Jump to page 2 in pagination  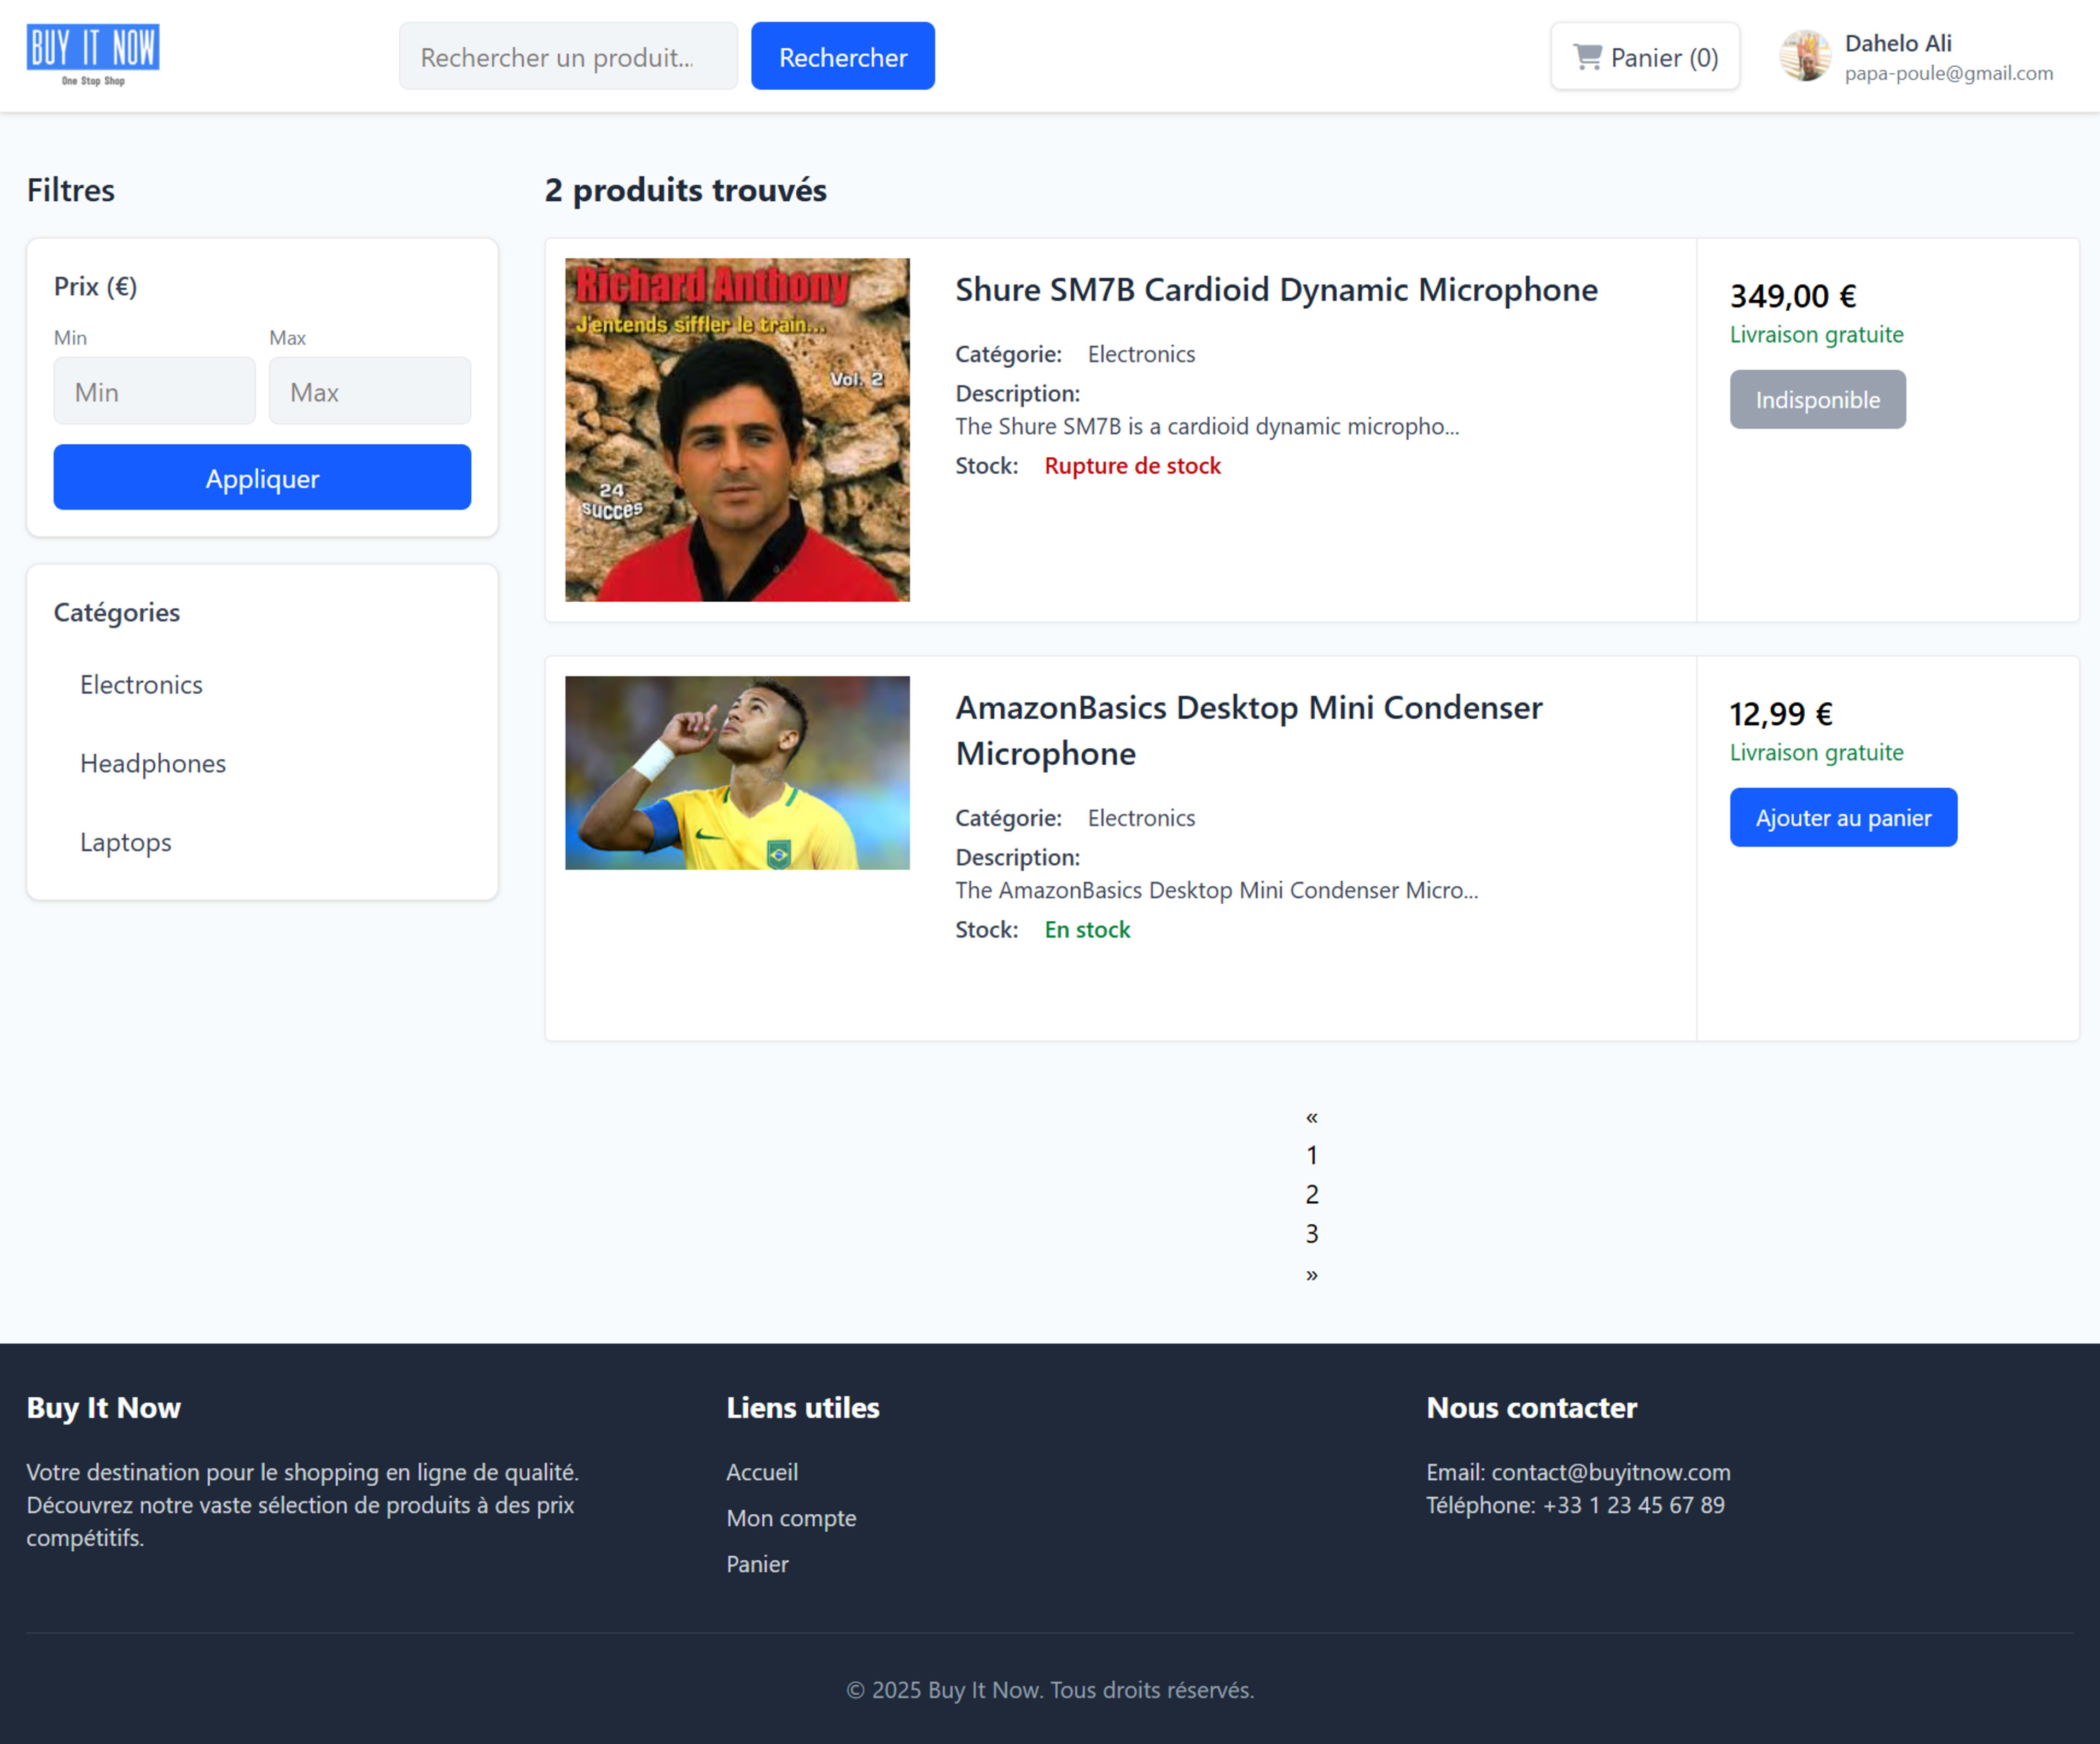pyautogui.click(x=1311, y=1195)
